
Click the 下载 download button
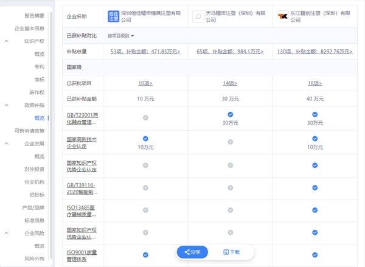click(231, 252)
